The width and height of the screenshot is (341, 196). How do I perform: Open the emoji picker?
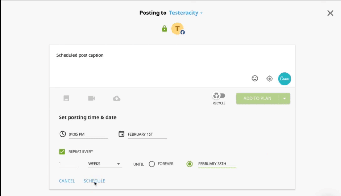[x=255, y=79]
